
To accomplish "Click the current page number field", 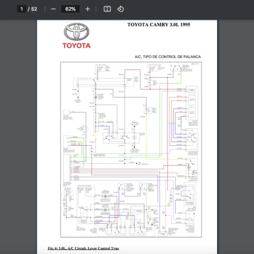I will 22,9.
